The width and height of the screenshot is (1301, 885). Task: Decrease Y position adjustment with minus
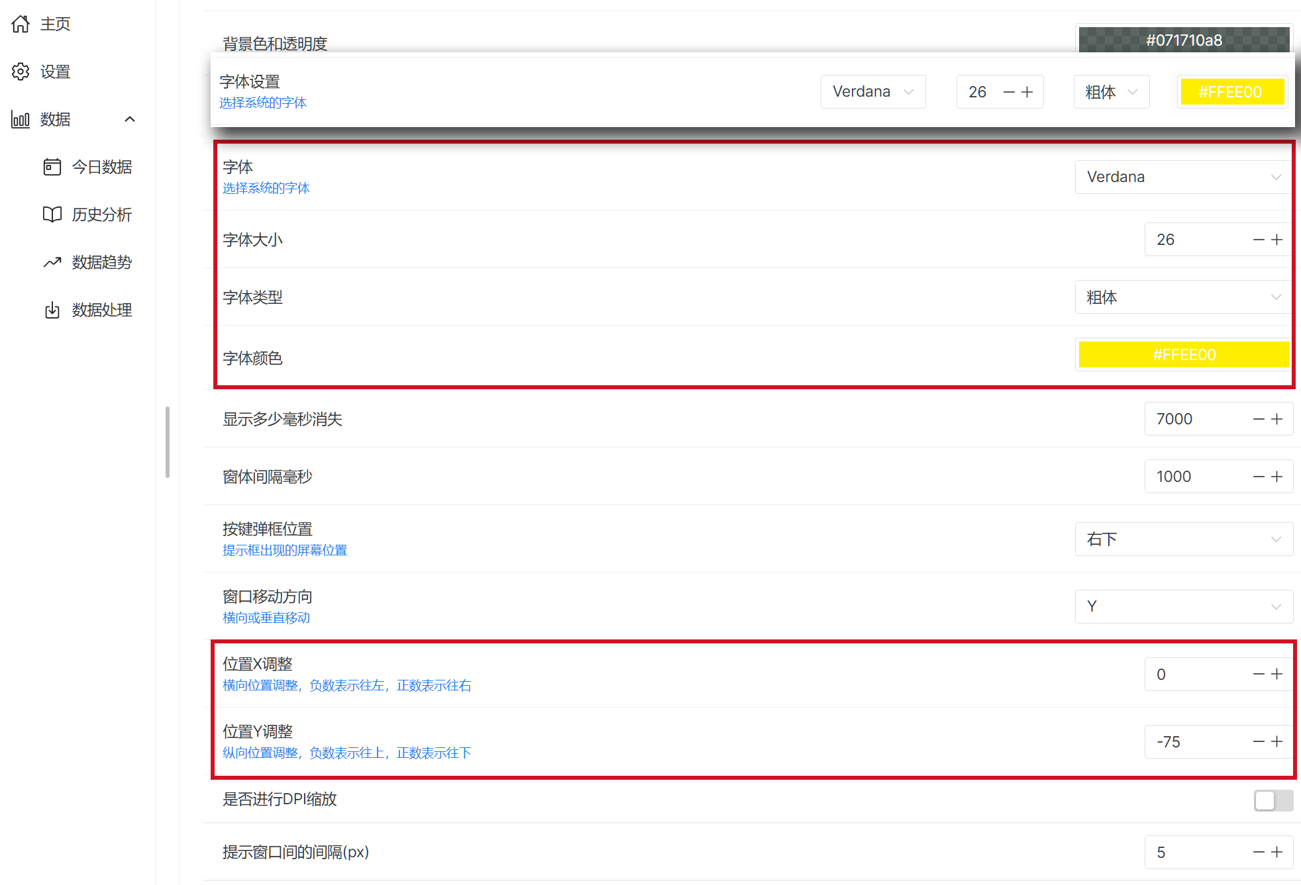[x=1259, y=741]
